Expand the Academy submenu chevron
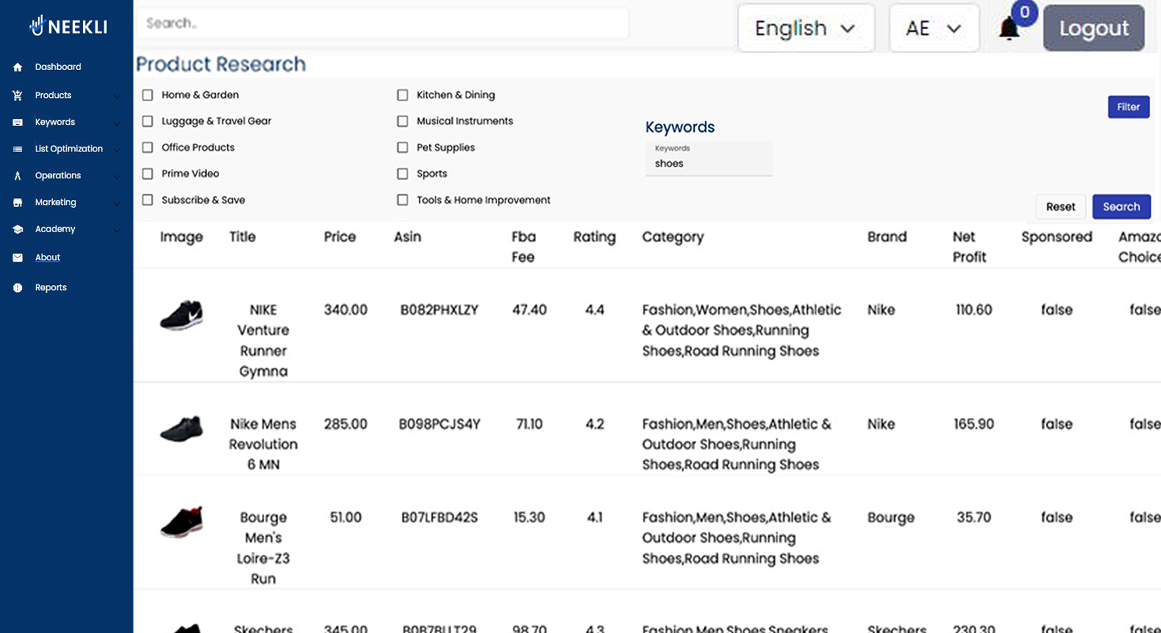This screenshot has height=633, width=1161. point(117,230)
